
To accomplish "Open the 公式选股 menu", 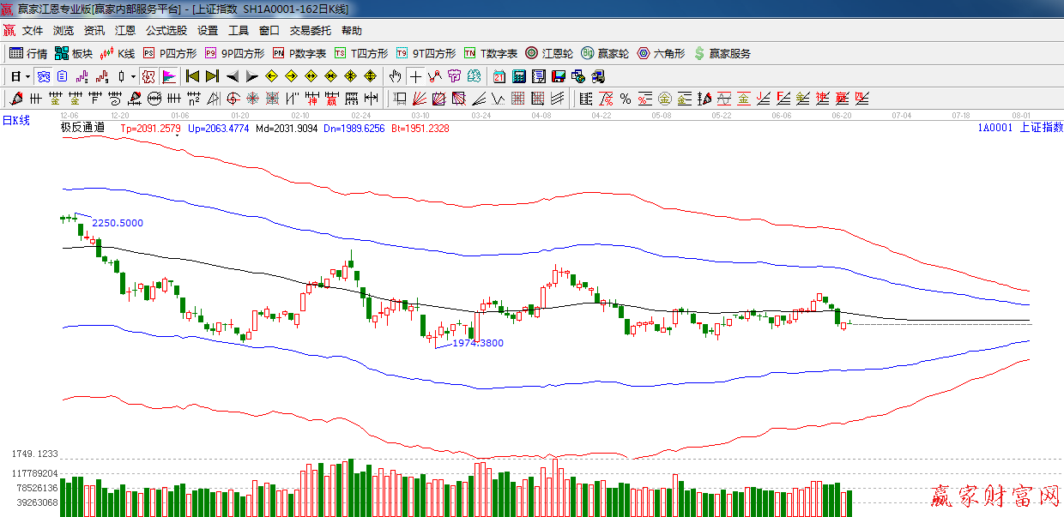I will pyautogui.click(x=166, y=30).
